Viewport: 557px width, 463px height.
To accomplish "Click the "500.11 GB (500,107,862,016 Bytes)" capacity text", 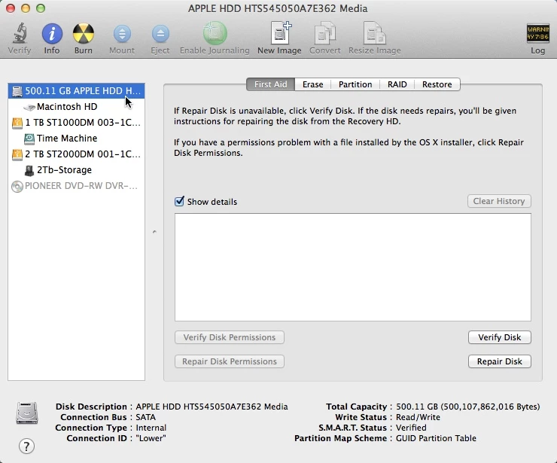I will coord(468,407).
